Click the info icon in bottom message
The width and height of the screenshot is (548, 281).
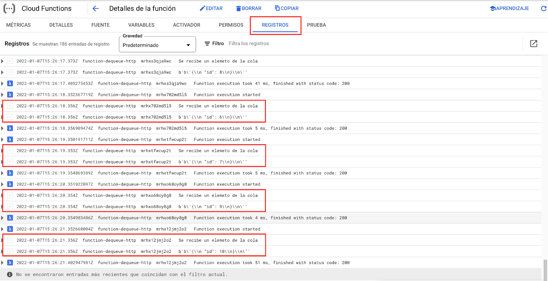(10, 275)
